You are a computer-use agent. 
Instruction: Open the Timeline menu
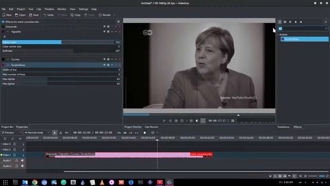(49, 9)
